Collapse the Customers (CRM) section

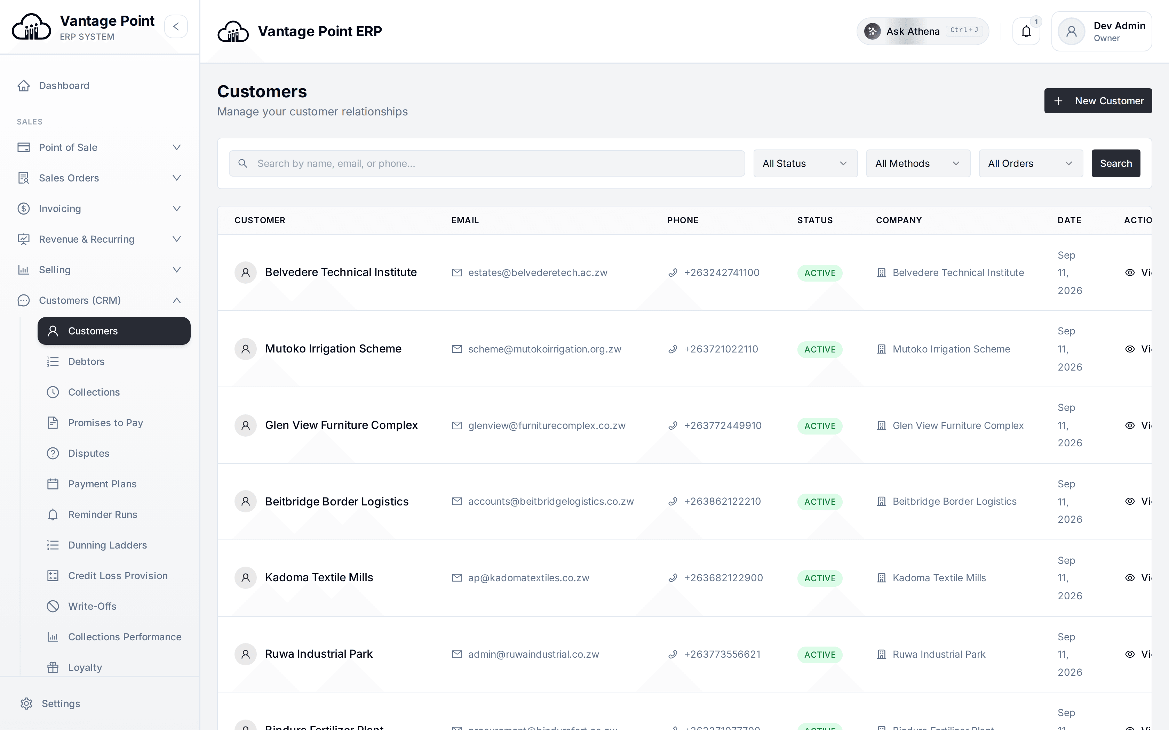point(100,300)
